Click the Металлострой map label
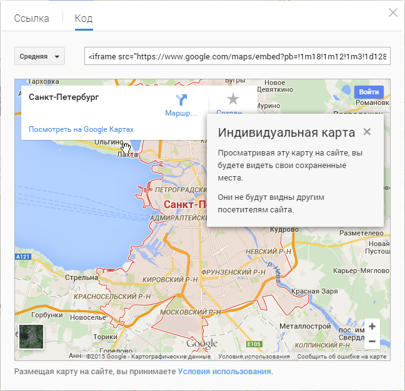405x391 pixels. point(305,326)
